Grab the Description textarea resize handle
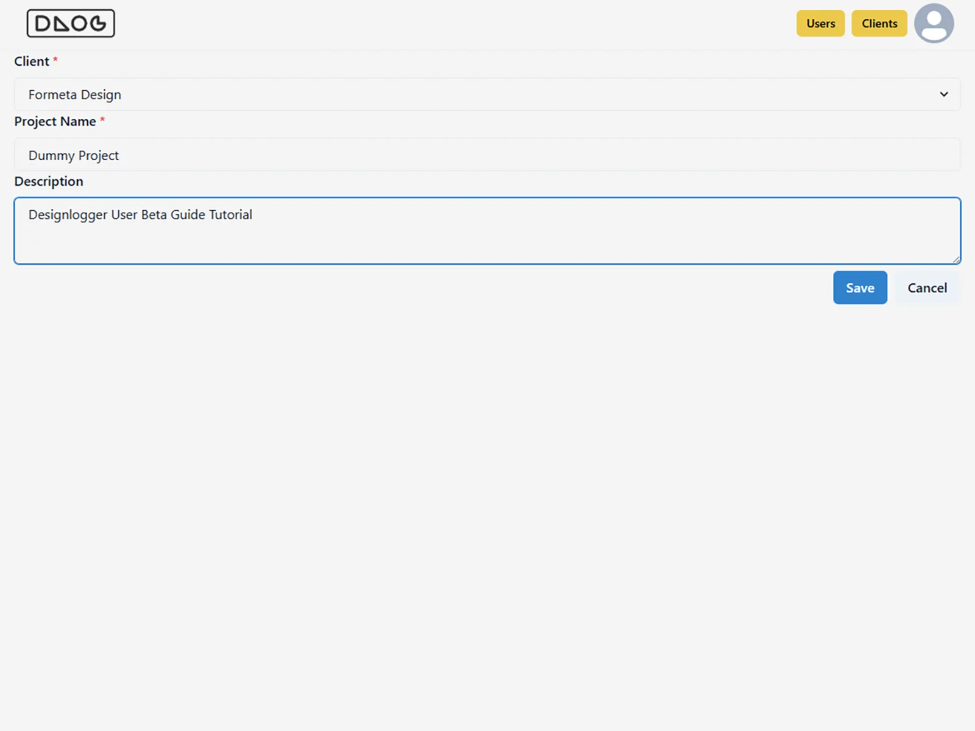975x731 pixels. pyautogui.click(x=956, y=260)
